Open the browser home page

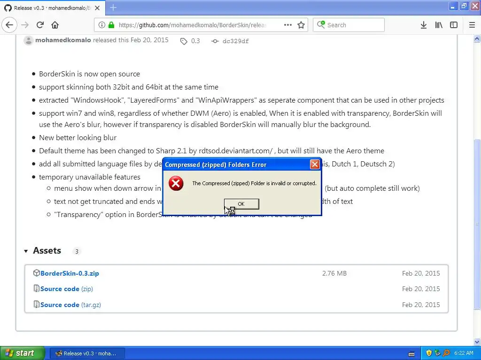click(x=55, y=25)
